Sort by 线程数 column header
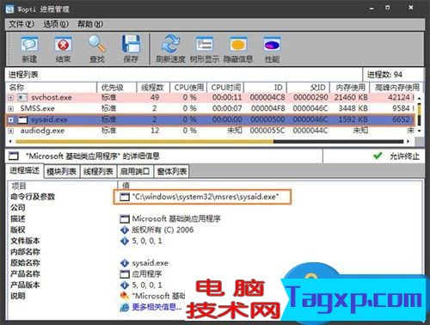 (x=153, y=87)
